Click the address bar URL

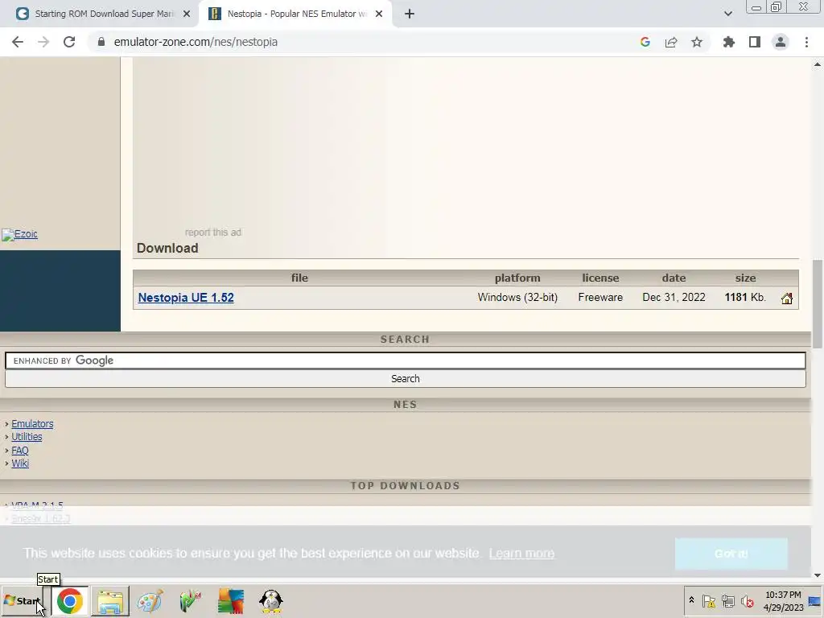pos(196,42)
